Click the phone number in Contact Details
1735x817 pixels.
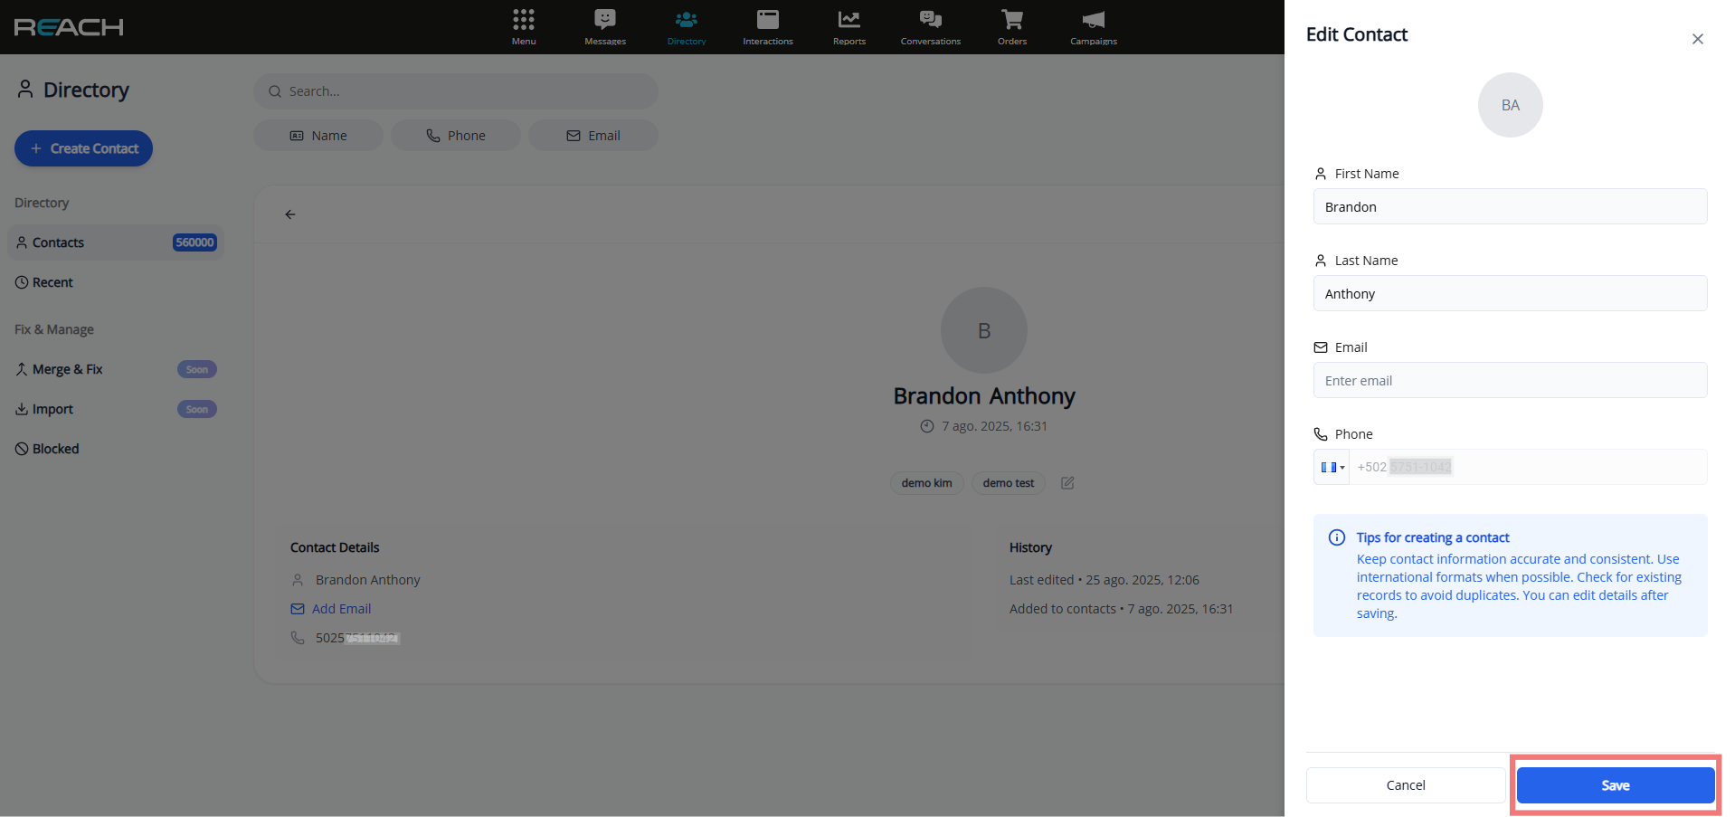tap(357, 638)
